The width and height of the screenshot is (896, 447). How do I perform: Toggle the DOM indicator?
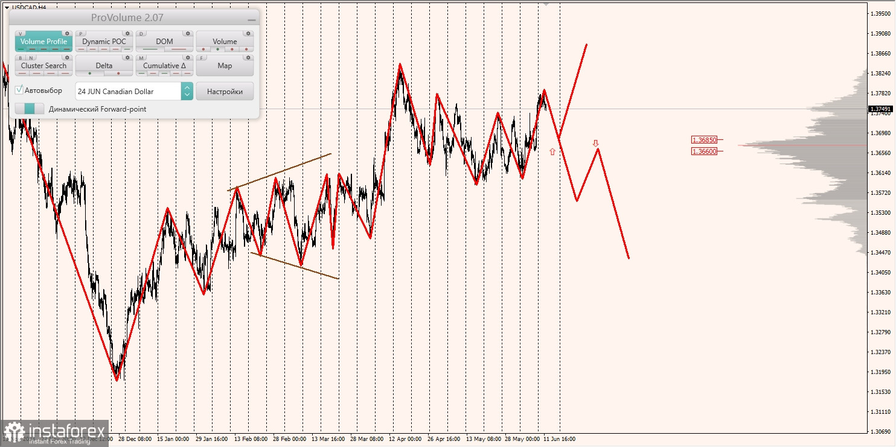pos(164,42)
